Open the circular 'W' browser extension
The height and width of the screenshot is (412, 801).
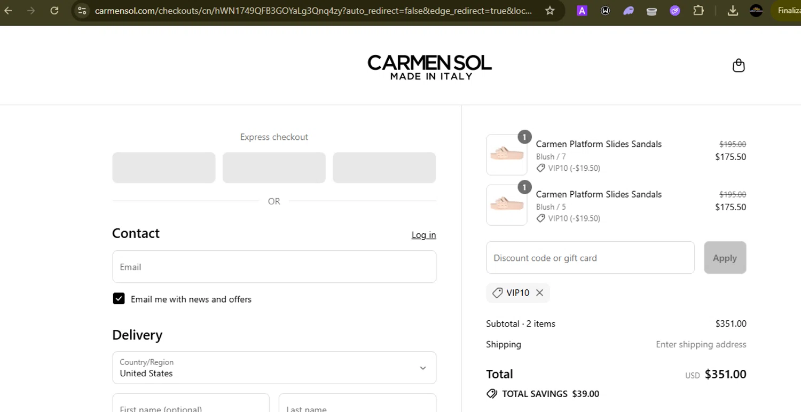pos(605,11)
